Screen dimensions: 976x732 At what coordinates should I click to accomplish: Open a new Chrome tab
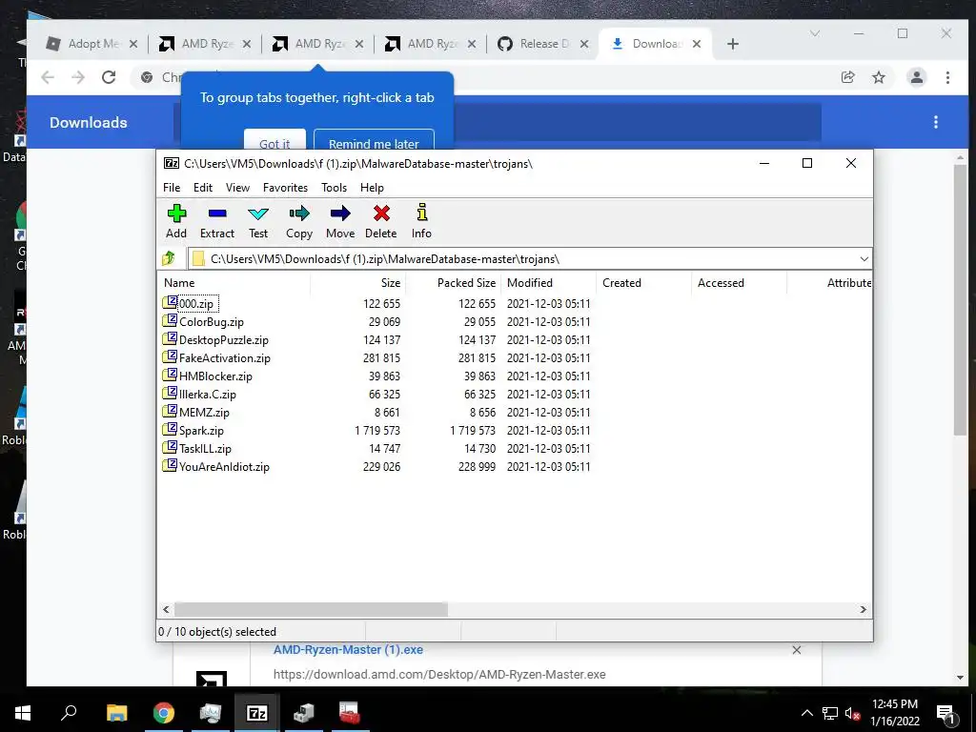pyautogui.click(x=733, y=44)
